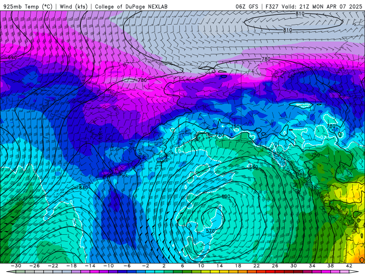365x274 pixels.
Task: Click the -14 colorbar tick label
Action: point(90,266)
